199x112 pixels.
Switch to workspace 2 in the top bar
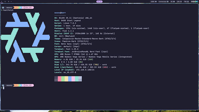coord(5,1)
